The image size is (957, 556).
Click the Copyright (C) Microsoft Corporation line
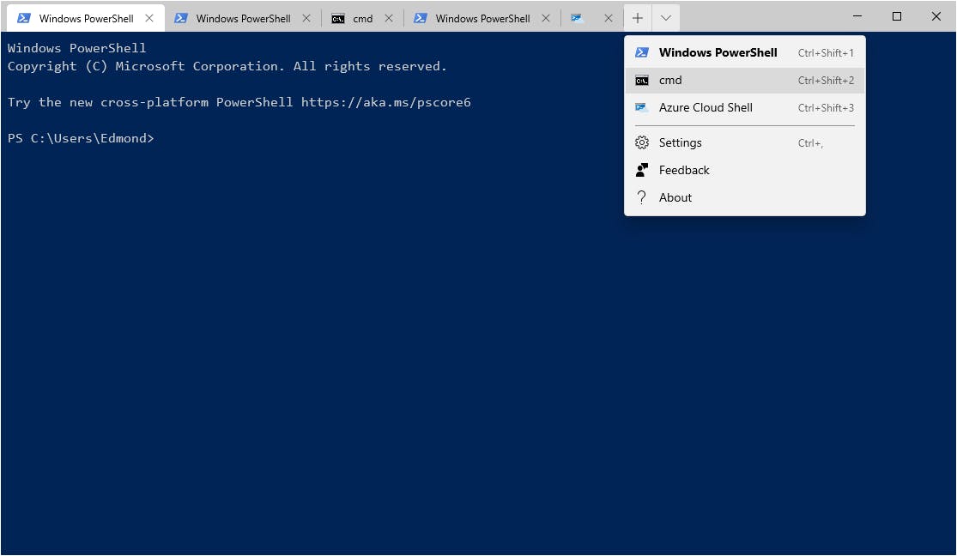pos(227,66)
